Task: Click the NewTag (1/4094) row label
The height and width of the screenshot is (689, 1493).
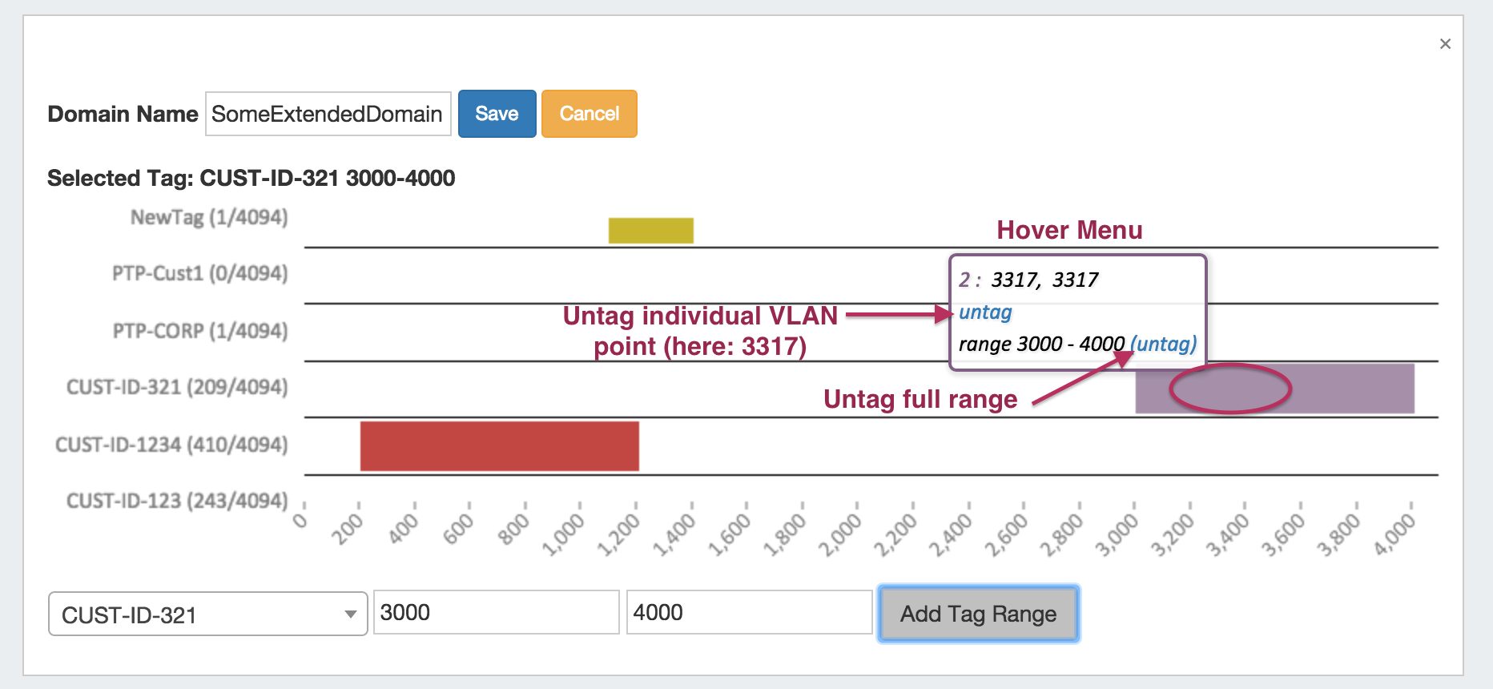Action: [209, 217]
